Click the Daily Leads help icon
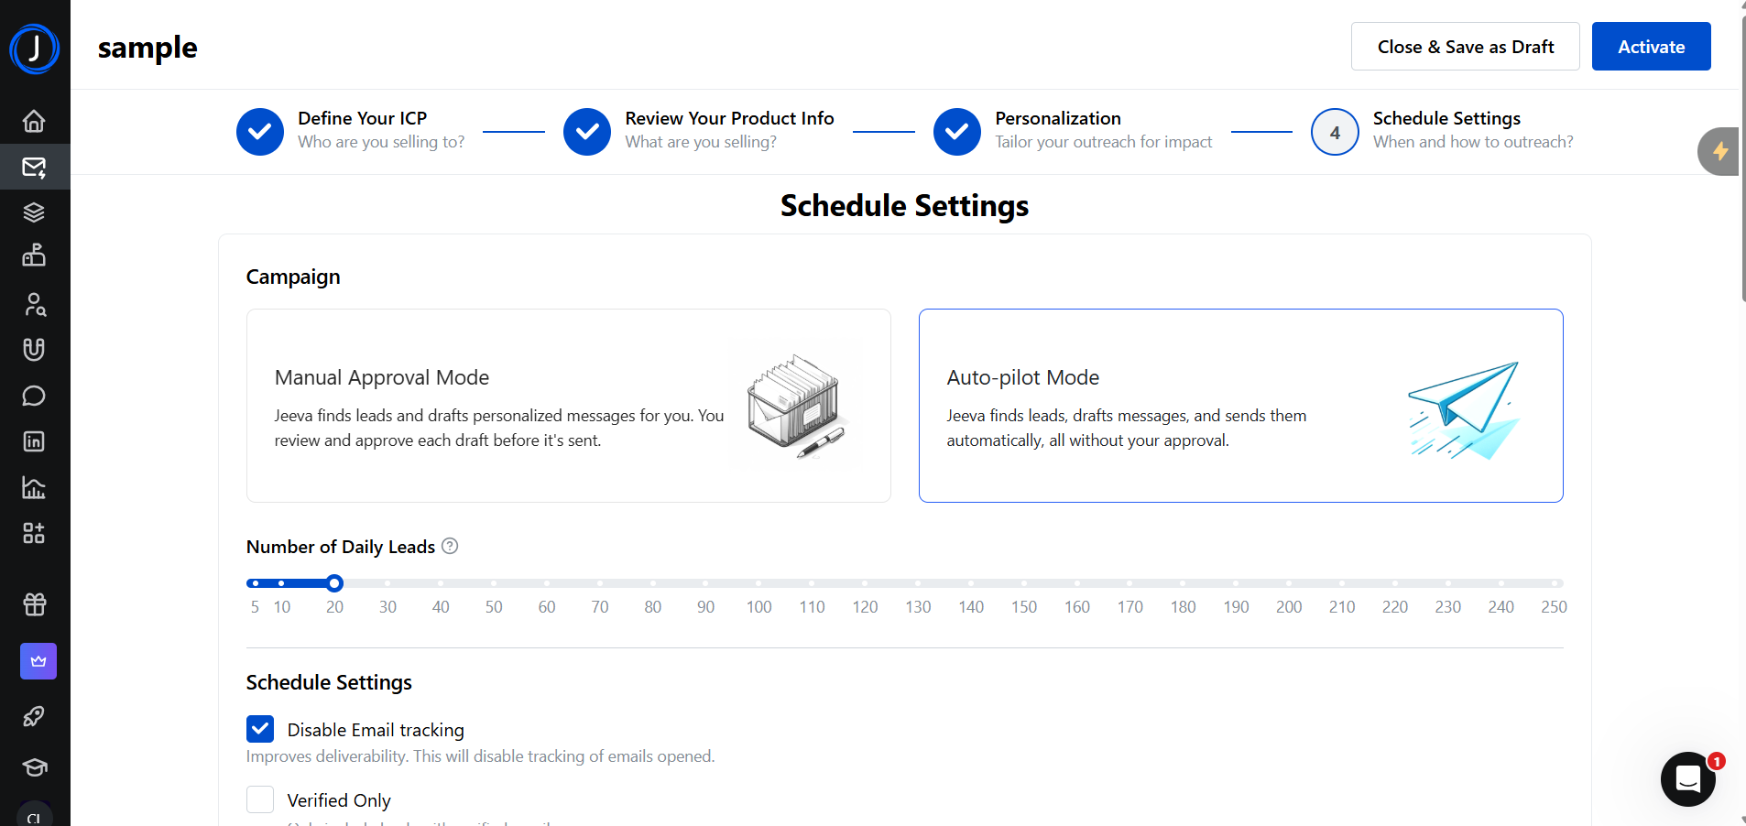 pyautogui.click(x=450, y=546)
